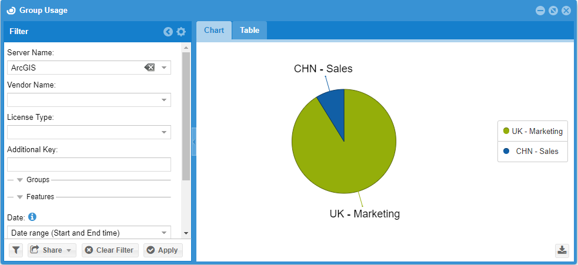Open the Server Name dropdown
578x265 pixels.
pos(164,68)
